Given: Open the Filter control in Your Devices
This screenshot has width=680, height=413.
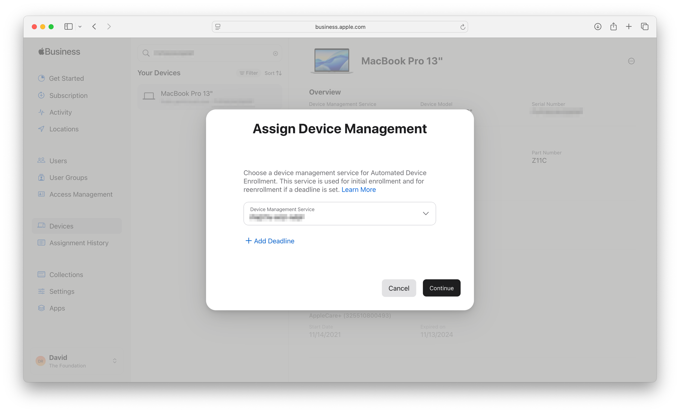Looking at the screenshot, I should tap(248, 73).
